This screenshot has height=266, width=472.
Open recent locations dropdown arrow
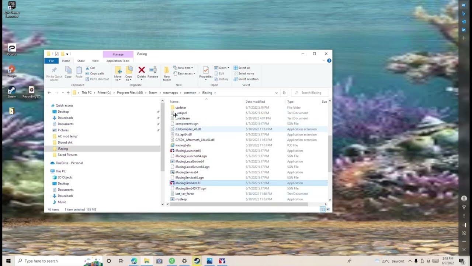[x=63, y=93]
